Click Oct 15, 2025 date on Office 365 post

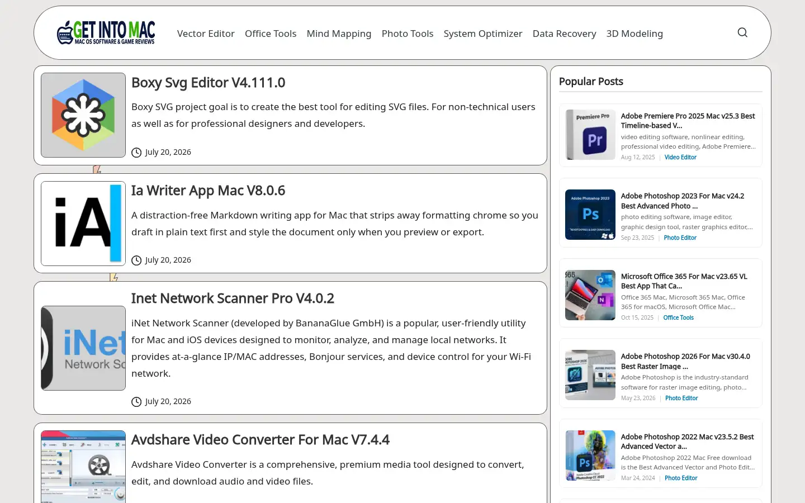[x=637, y=318]
